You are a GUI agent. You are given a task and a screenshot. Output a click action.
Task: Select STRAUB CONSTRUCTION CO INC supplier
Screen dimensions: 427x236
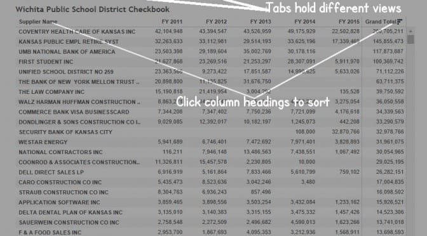pos(64,192)
